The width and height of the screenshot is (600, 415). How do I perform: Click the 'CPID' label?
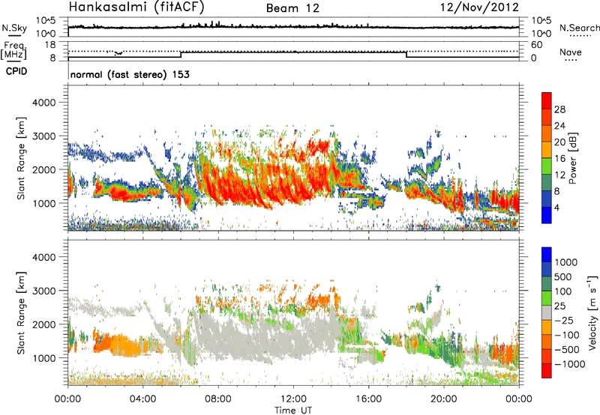click(x=16, y=71)
